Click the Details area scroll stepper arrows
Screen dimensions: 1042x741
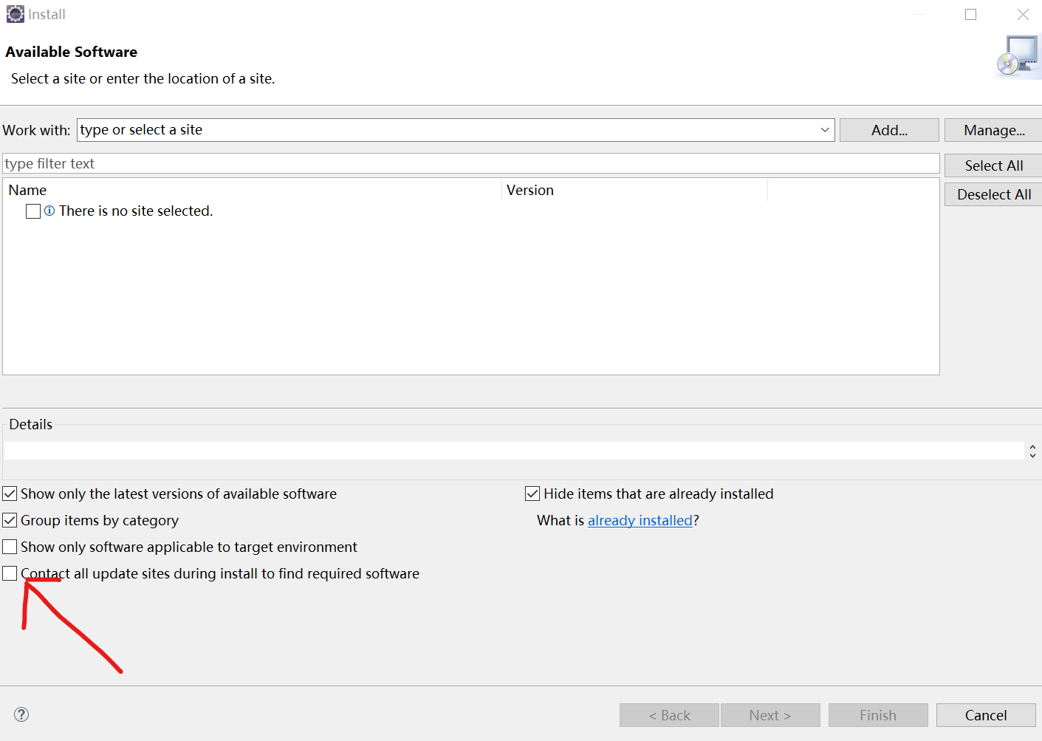click(x=1032, y=451)
